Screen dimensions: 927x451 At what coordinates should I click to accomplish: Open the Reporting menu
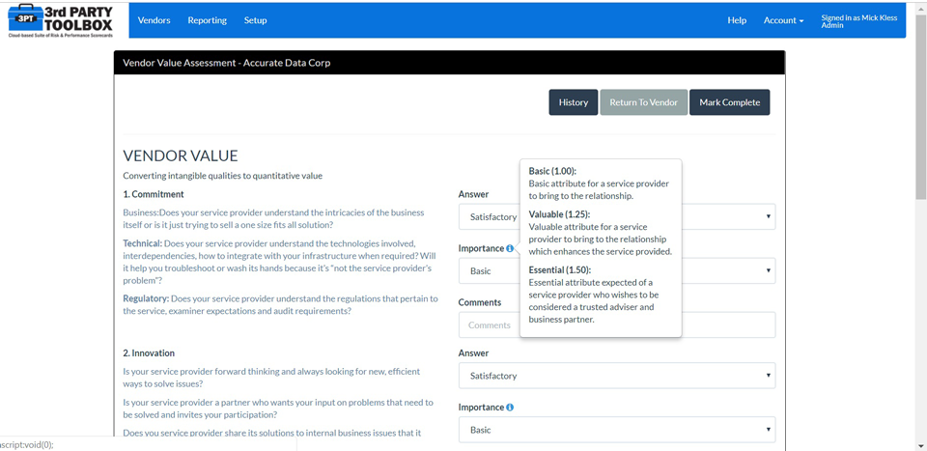point(207,20)
